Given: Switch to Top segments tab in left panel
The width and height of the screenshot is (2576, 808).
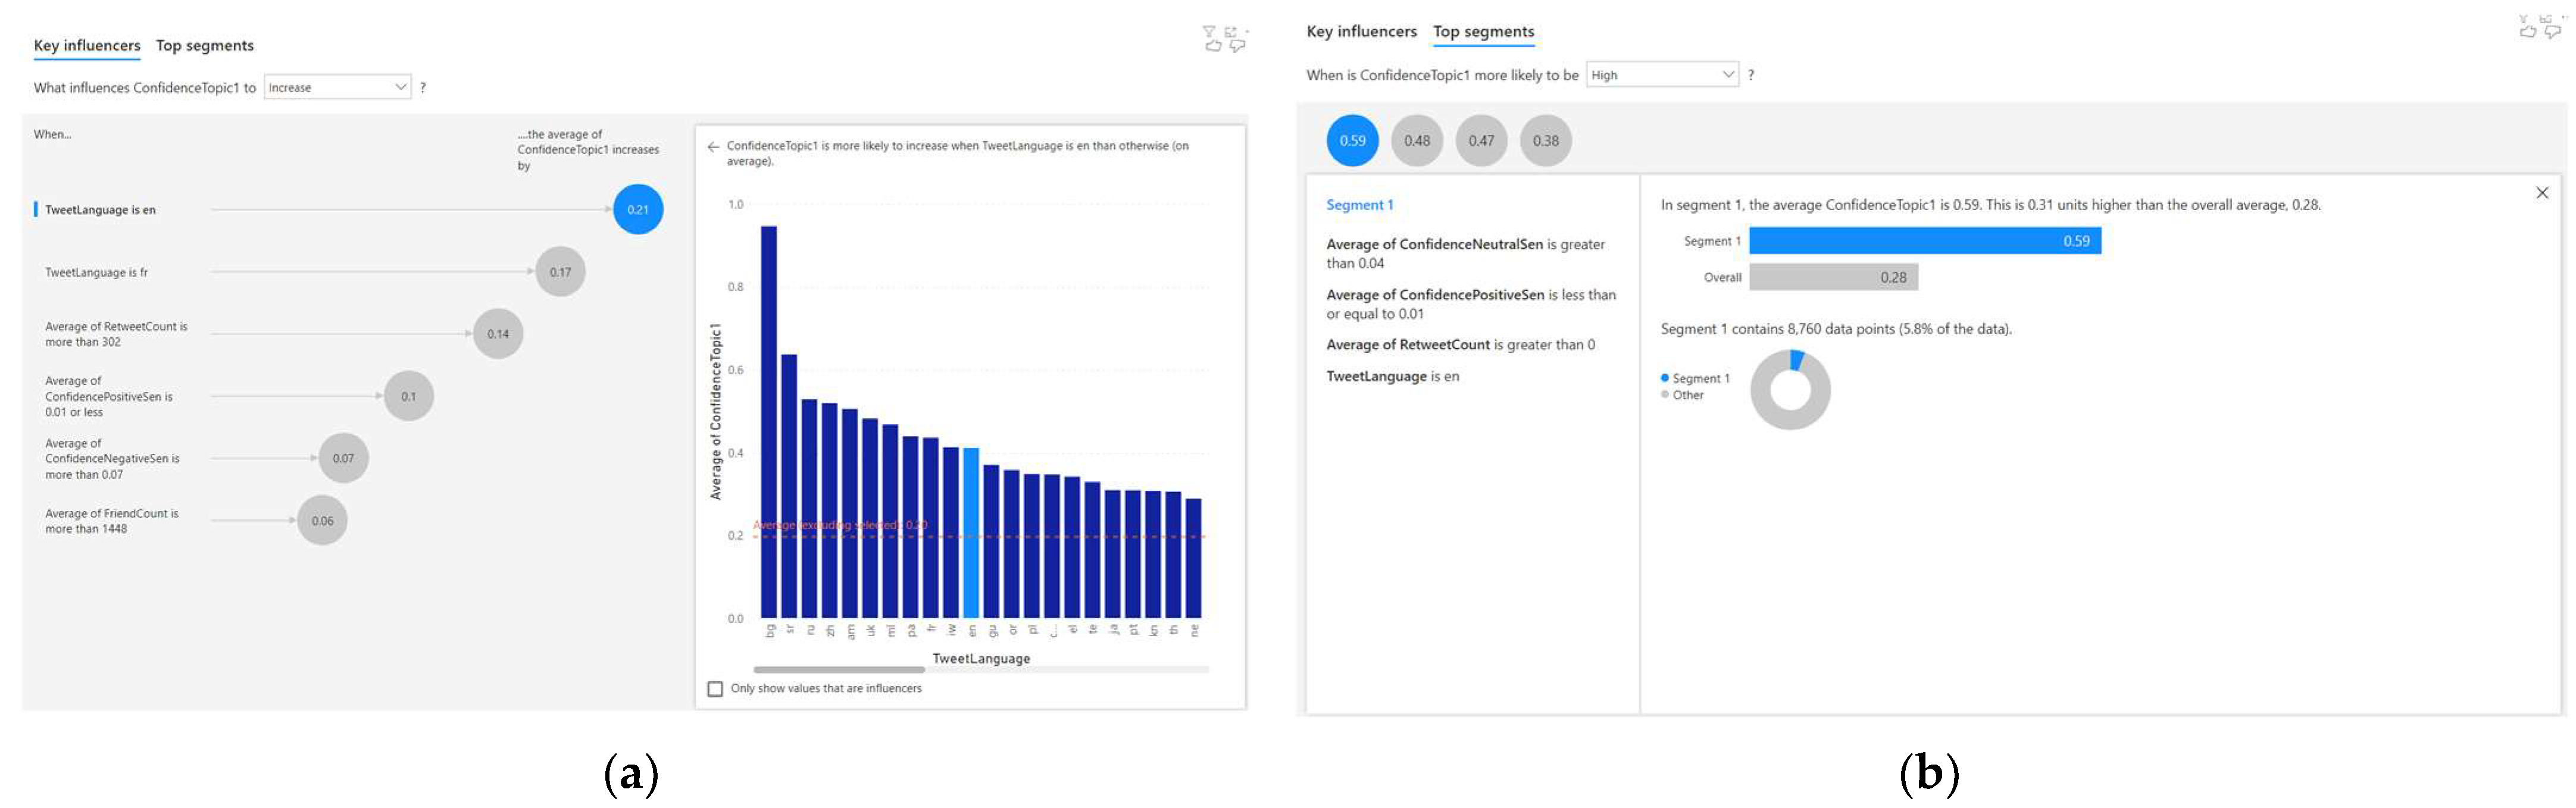Looking at the screenshot, I should [204, 45].
